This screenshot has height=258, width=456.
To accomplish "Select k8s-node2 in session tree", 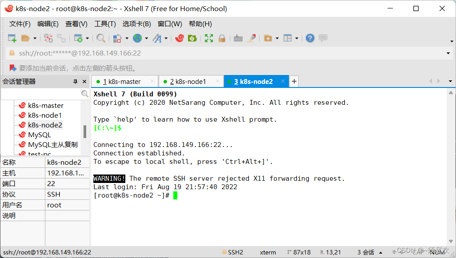I will click(45, 125).
